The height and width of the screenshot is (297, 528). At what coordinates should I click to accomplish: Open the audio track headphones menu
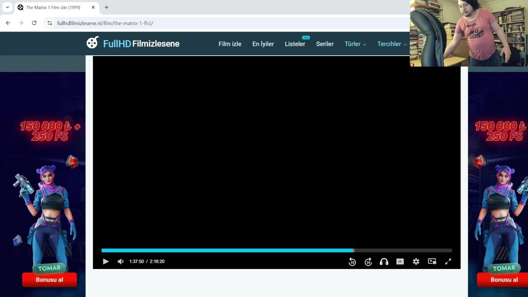384,262
